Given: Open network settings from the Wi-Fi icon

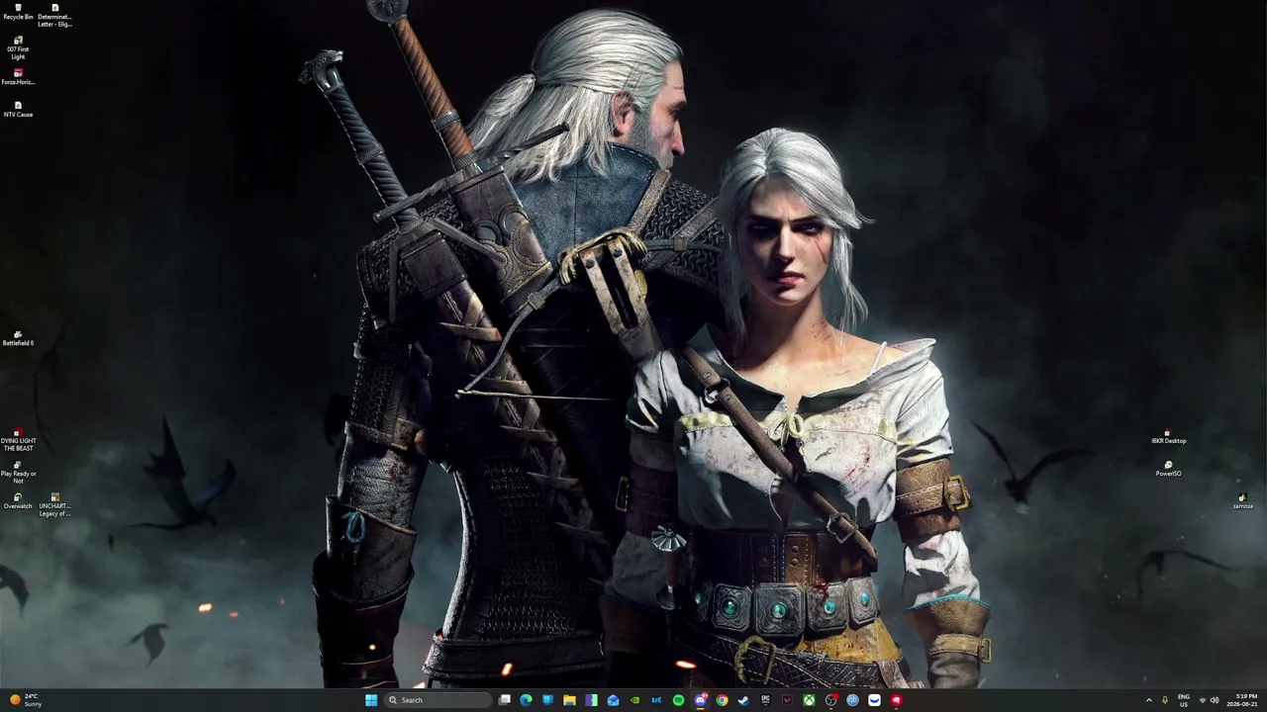Looking at the screenshot, I should [x=1202, y=700].
